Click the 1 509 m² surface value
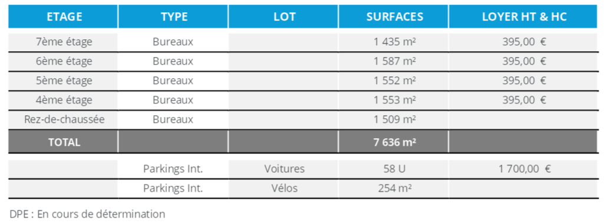This screenshot has width=606, height=224. 393,119
